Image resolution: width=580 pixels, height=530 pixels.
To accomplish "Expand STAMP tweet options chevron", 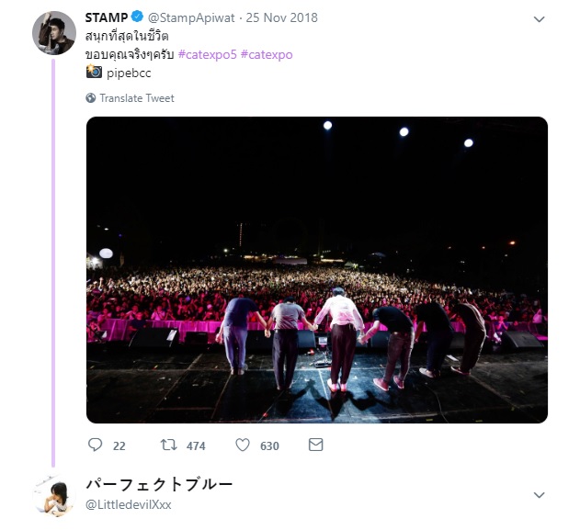I will [539, 19].
